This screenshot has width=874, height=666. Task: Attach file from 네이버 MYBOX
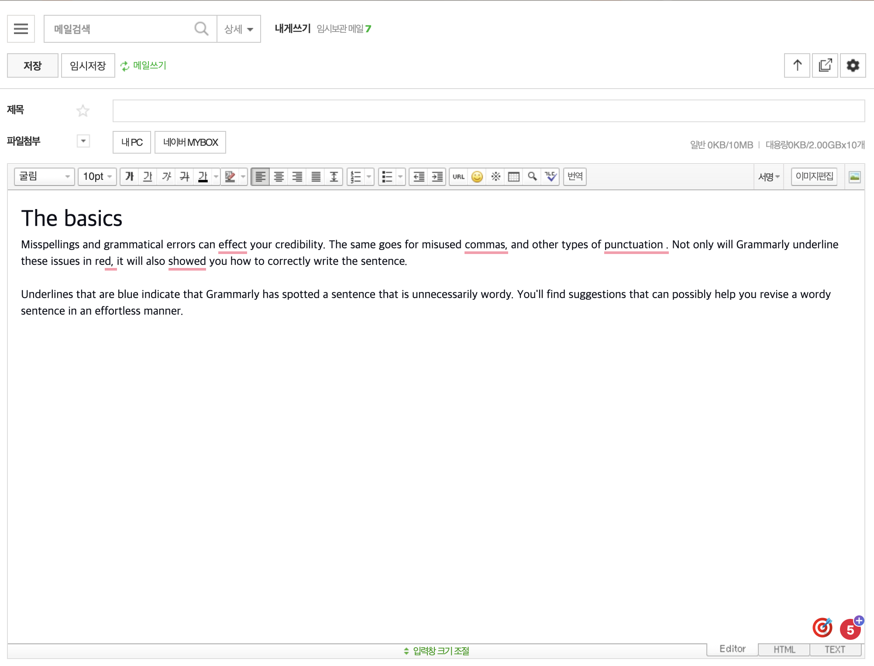point(190,142)
